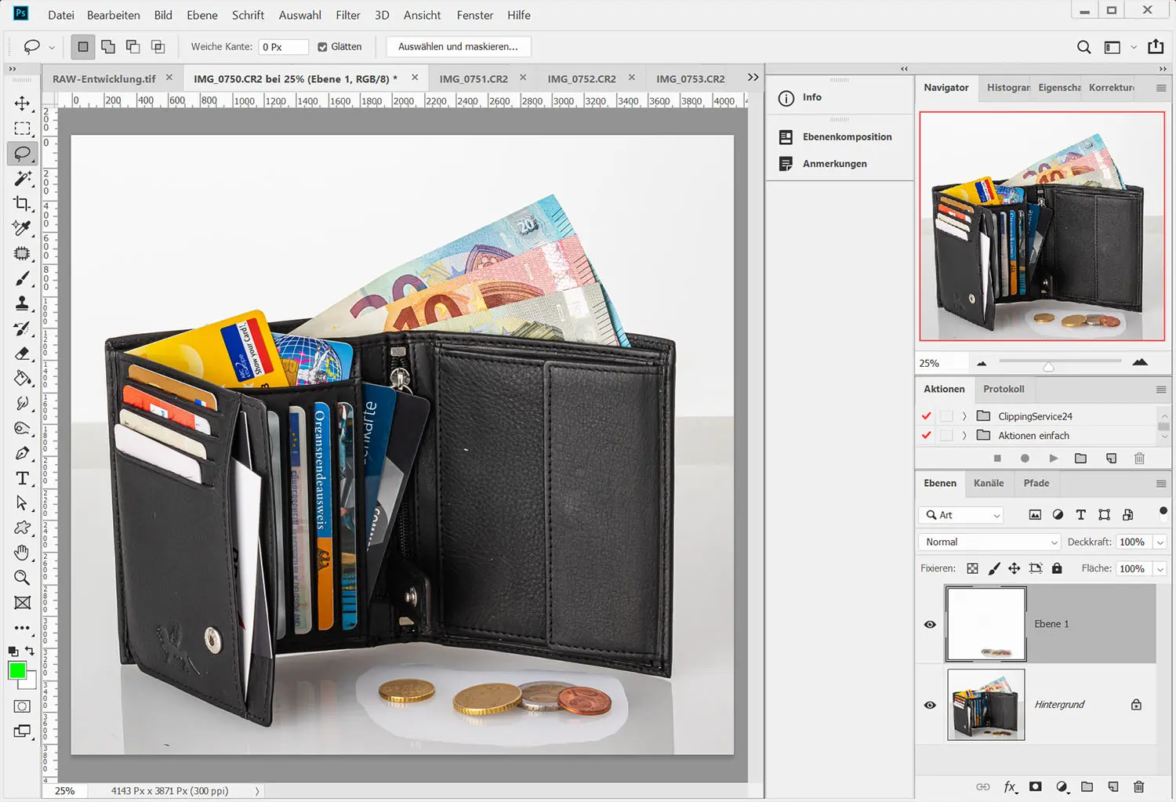This screenshot has height=802, width=1176.
Task: Select the Eraser tool
Action: tap(22, 354)
